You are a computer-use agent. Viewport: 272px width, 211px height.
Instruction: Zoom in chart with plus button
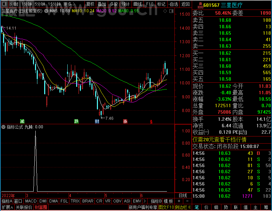179,201
